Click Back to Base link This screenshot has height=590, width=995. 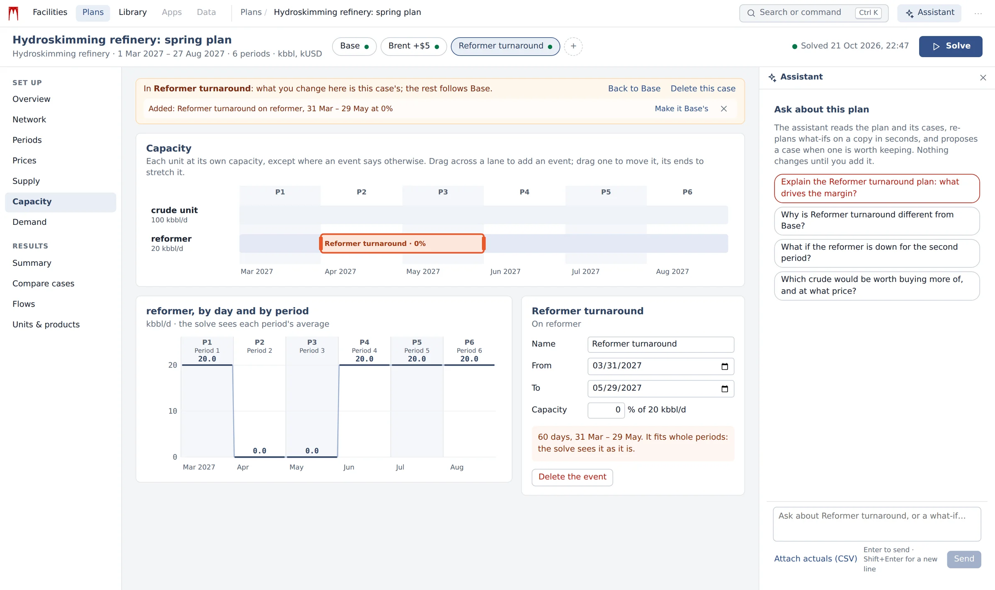[634, 89]
